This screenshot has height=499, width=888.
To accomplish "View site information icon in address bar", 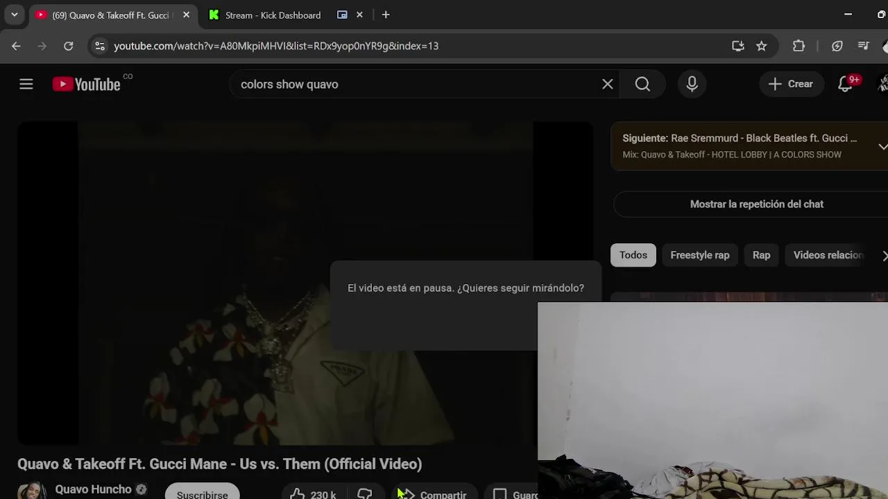I will coord(100,46).
